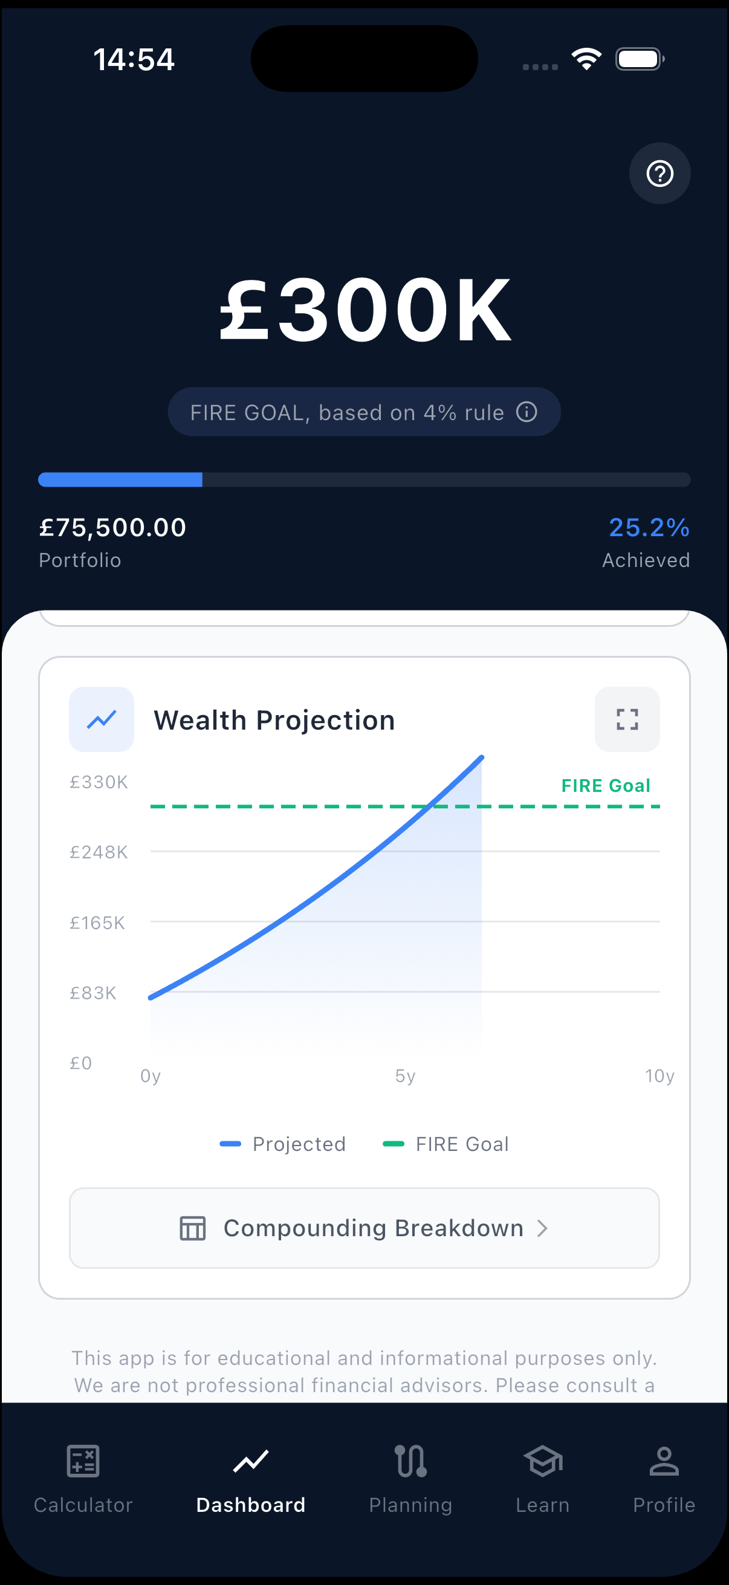
Task: Tap the info icon beside 4% rule
Action: tap(526, 412)
